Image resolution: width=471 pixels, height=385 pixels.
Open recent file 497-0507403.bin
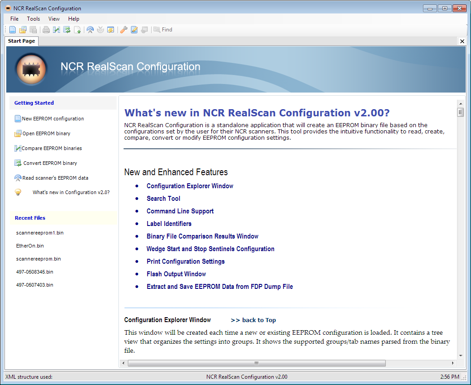(35, 285)
